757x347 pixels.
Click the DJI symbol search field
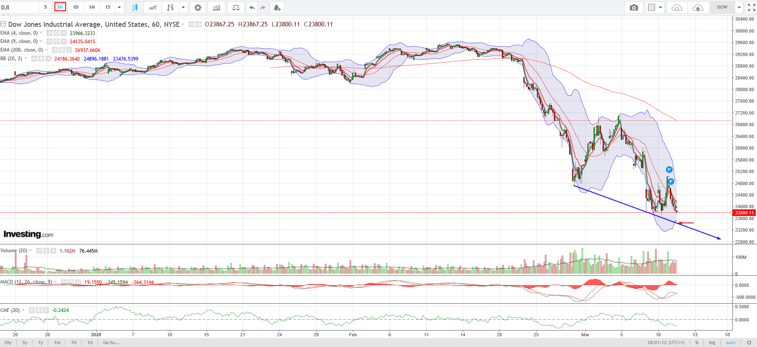tap(19, 7)
